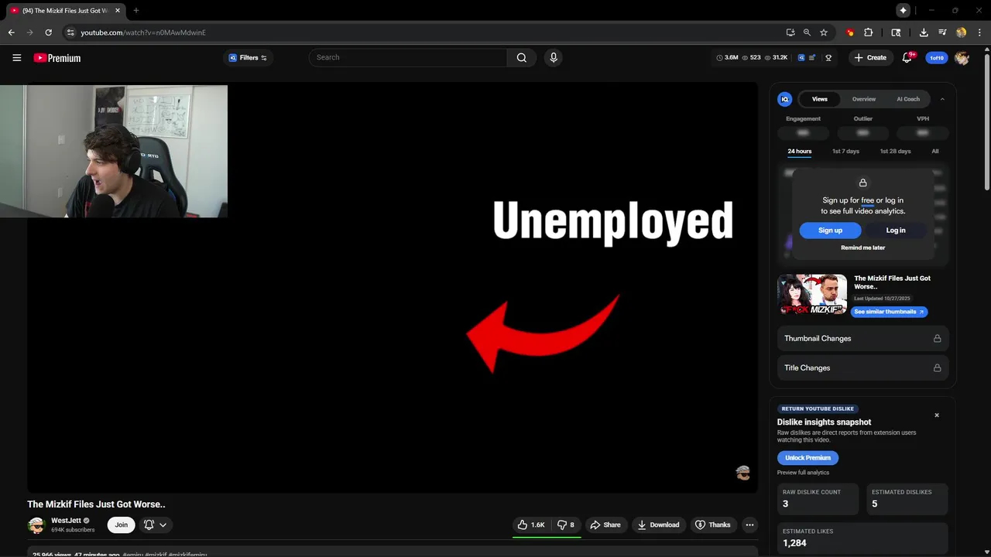Viewport: 991px width, 557px height.
Task: Go back with browser back arrow
Action: tap(11, 32)
